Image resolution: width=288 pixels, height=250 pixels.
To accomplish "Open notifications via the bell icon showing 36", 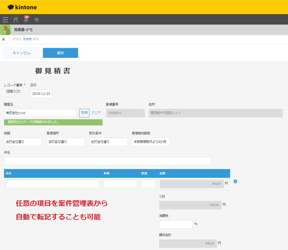I will coord(26,20).
